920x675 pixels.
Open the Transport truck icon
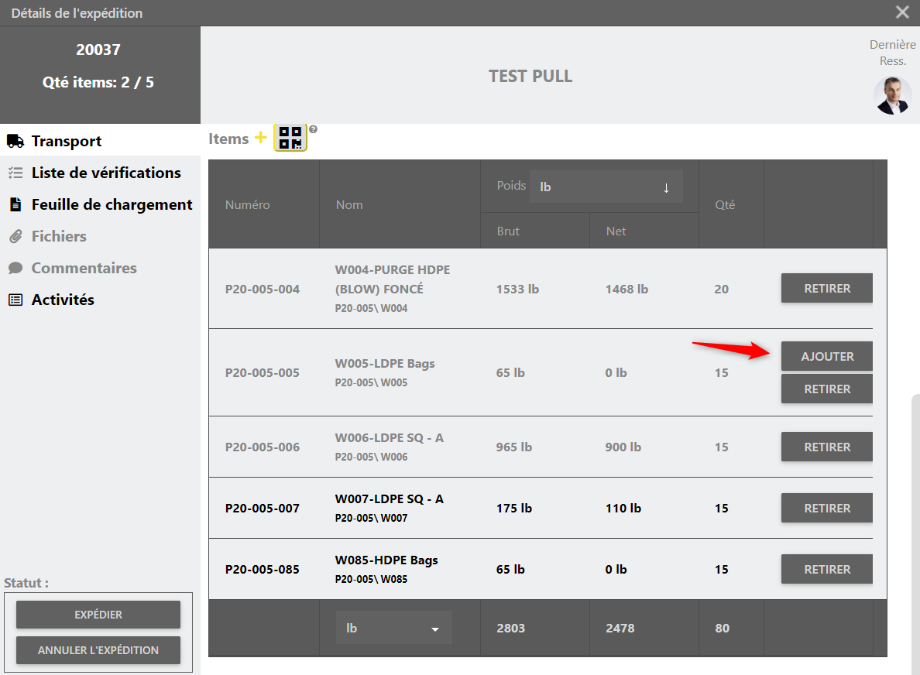tap(15, 141)
